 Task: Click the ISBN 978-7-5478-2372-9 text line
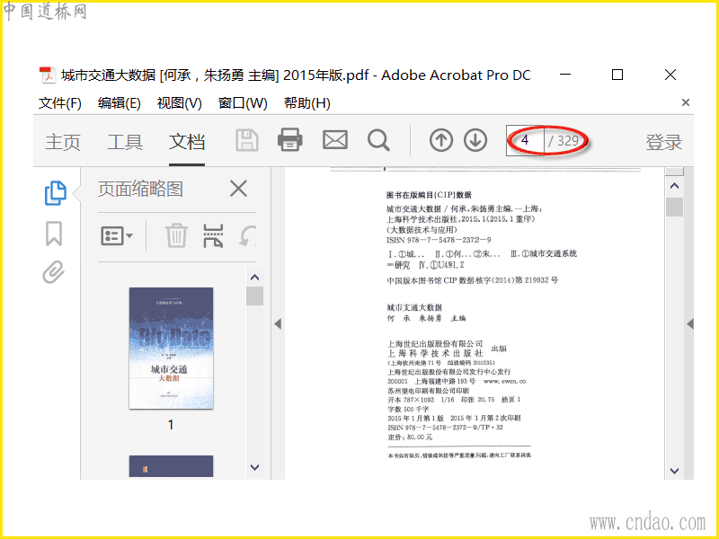pyautogui.click(x=439, y=240)
